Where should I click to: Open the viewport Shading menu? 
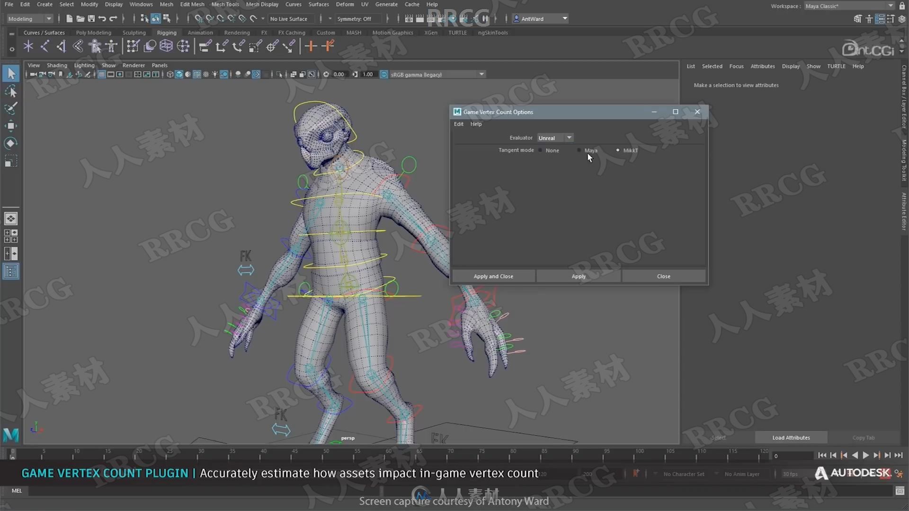[x=57, y=65]
